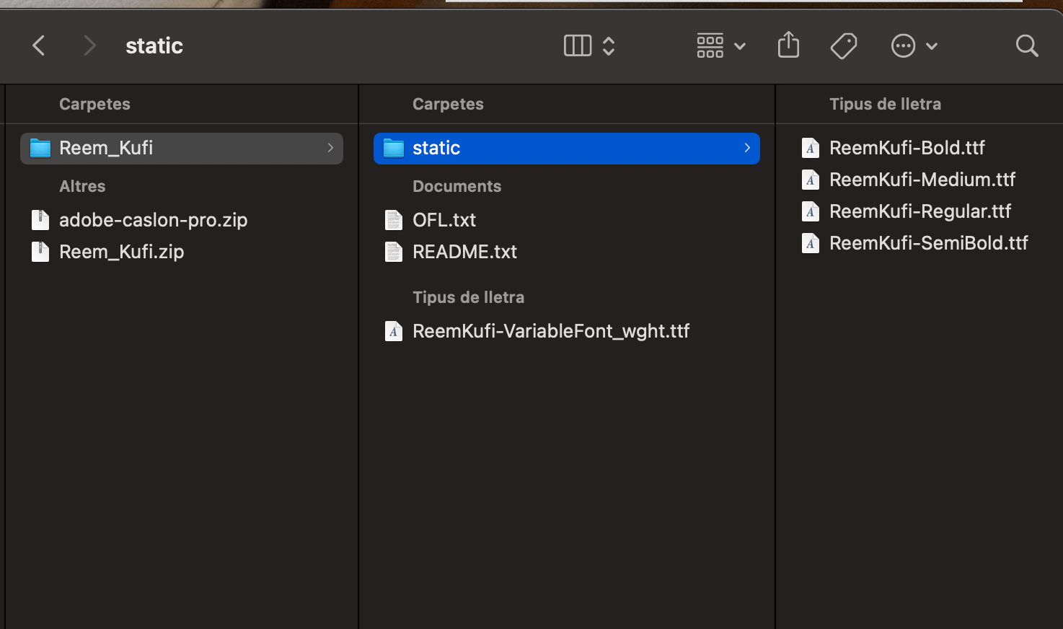Open the search magnifier
The image size is (1063, 629).
click(1027, 46)
